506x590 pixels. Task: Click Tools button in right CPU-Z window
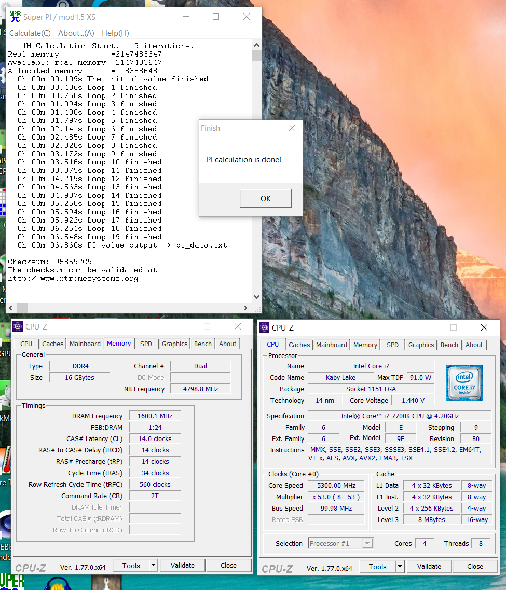[x=377, y=567]
